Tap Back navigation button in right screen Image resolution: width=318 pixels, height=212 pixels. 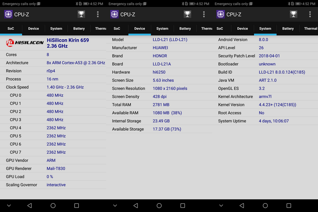coord(242,206)
